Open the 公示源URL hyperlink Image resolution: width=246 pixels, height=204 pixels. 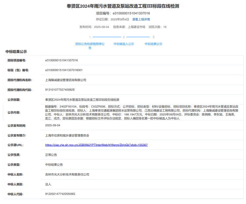tap(96, 145)
